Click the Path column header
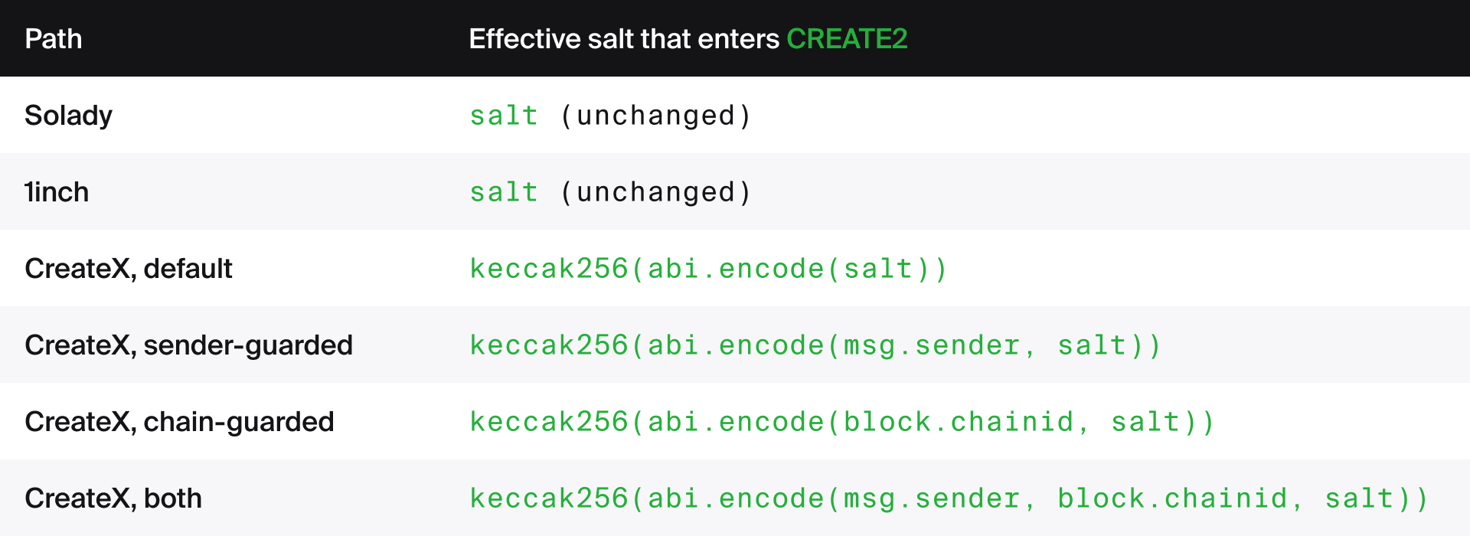 [54, 38]
